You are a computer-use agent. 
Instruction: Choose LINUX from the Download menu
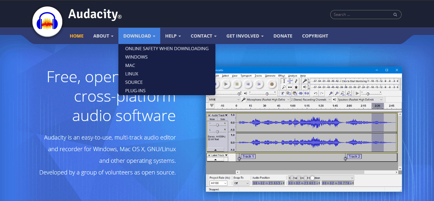click(132, 74)
